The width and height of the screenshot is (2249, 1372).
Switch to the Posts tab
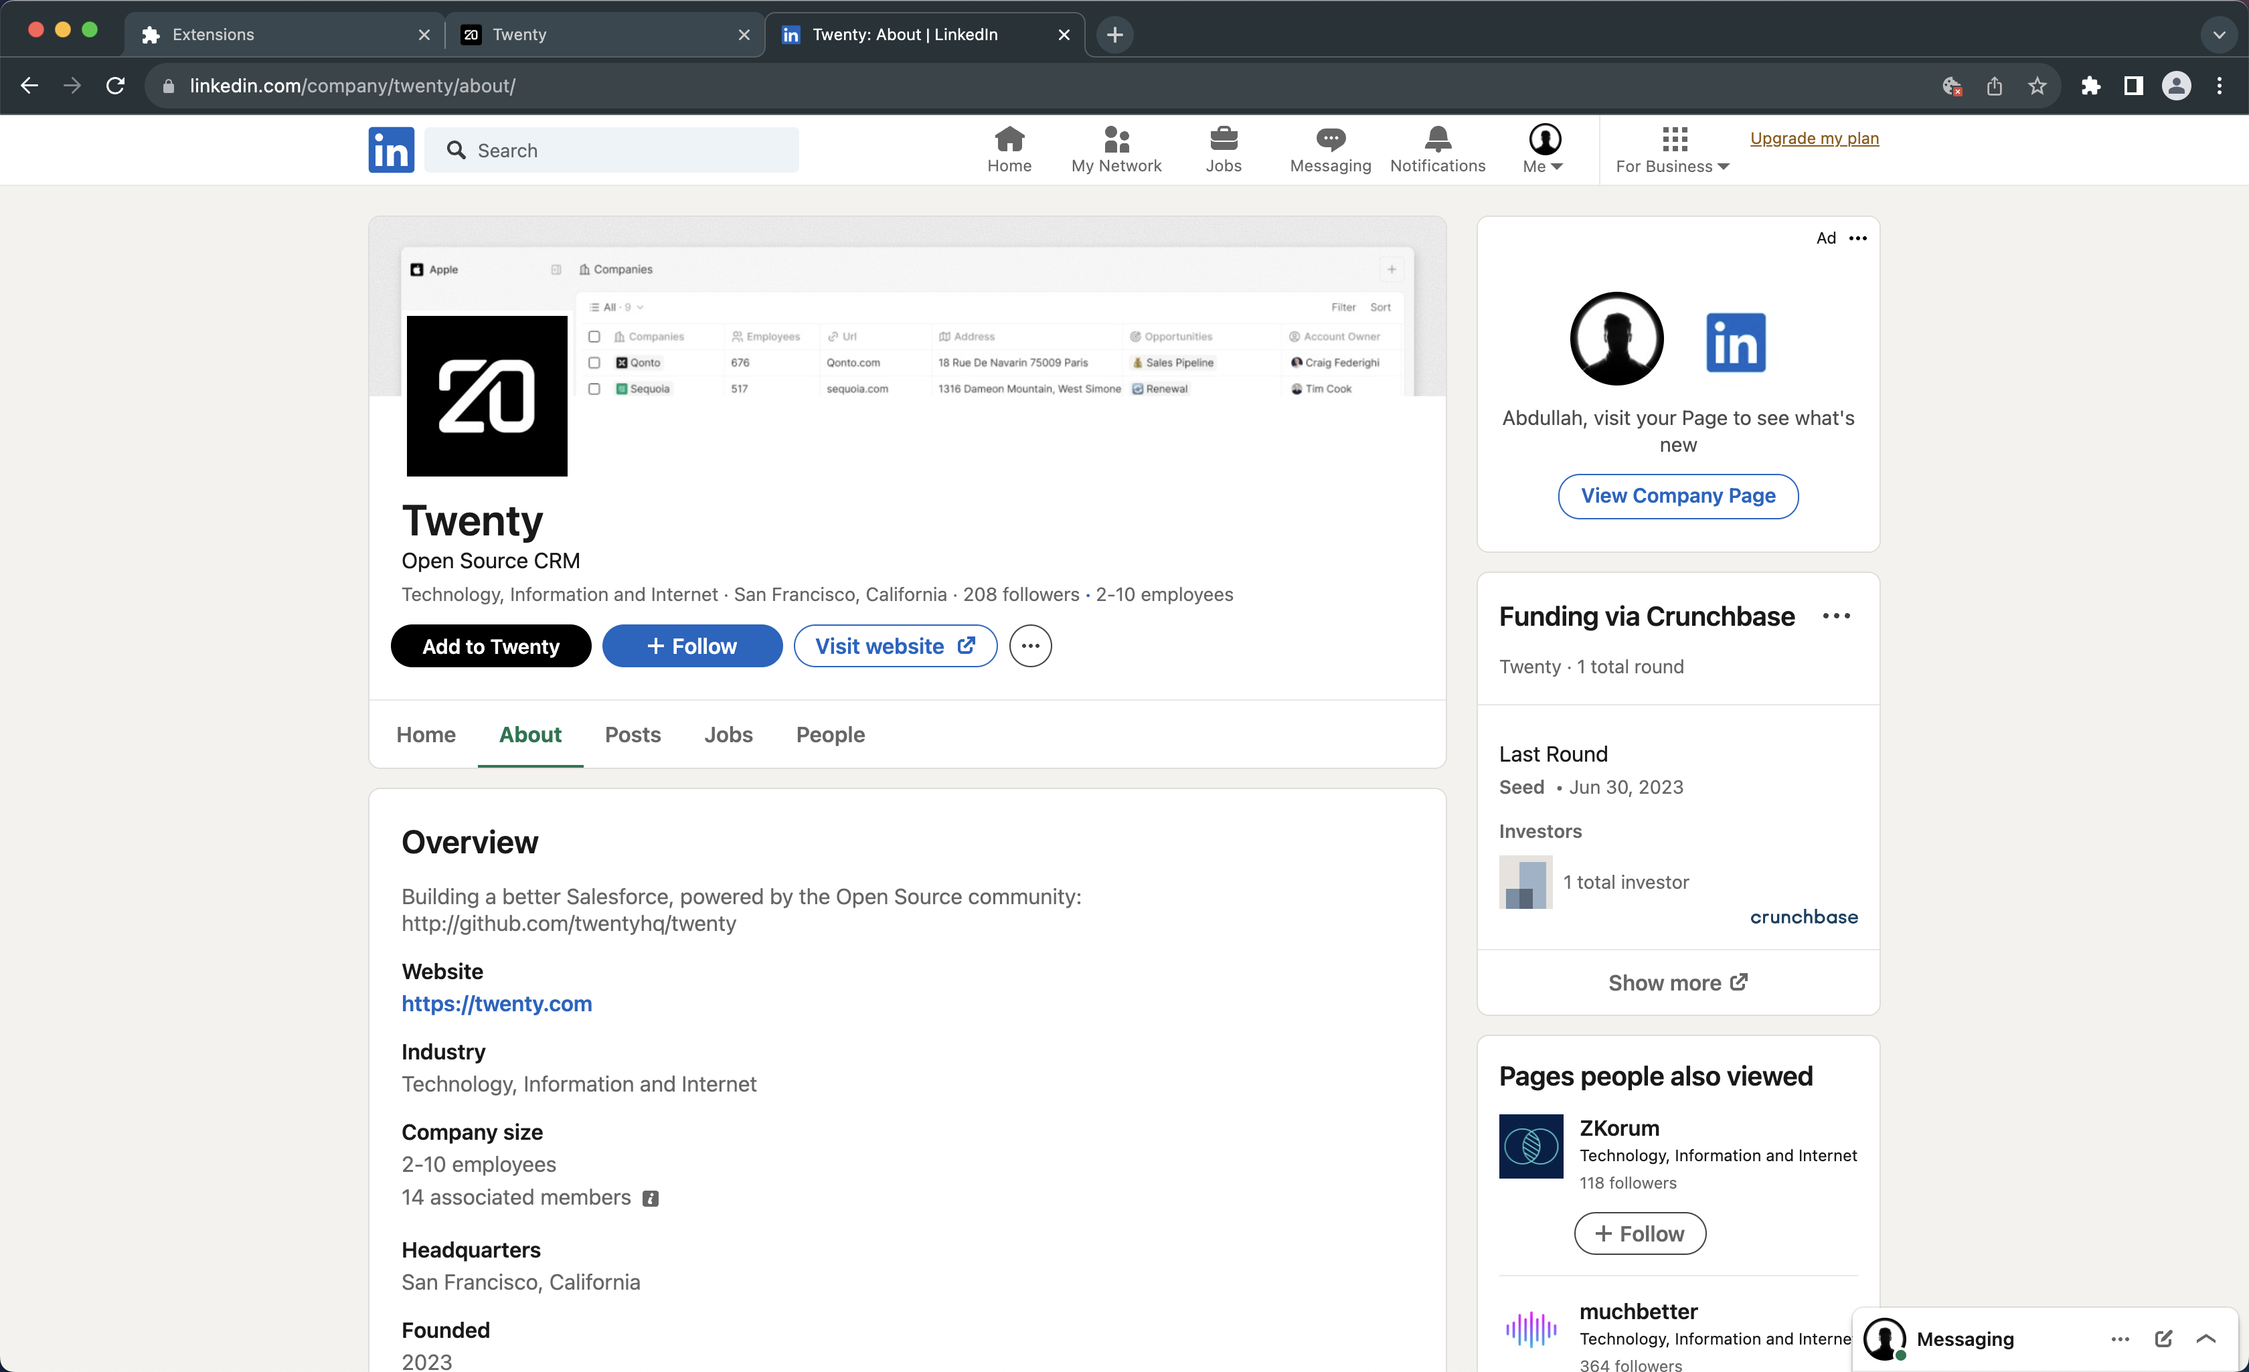pos(632,735)
